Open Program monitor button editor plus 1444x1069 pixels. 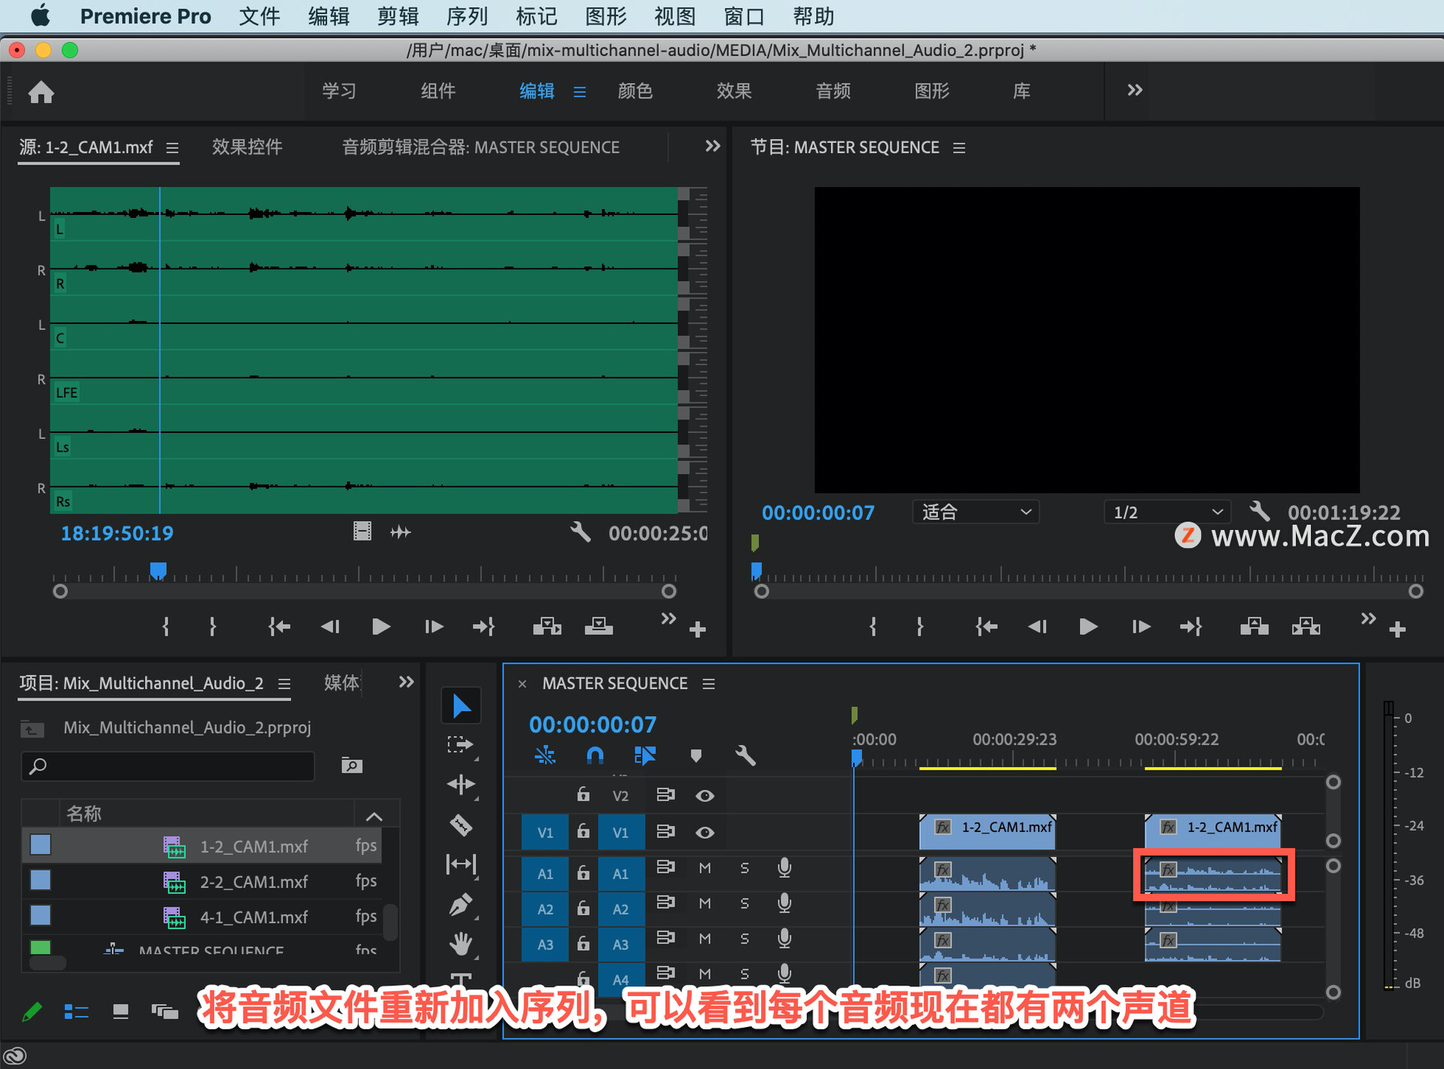click(1397, 629)
